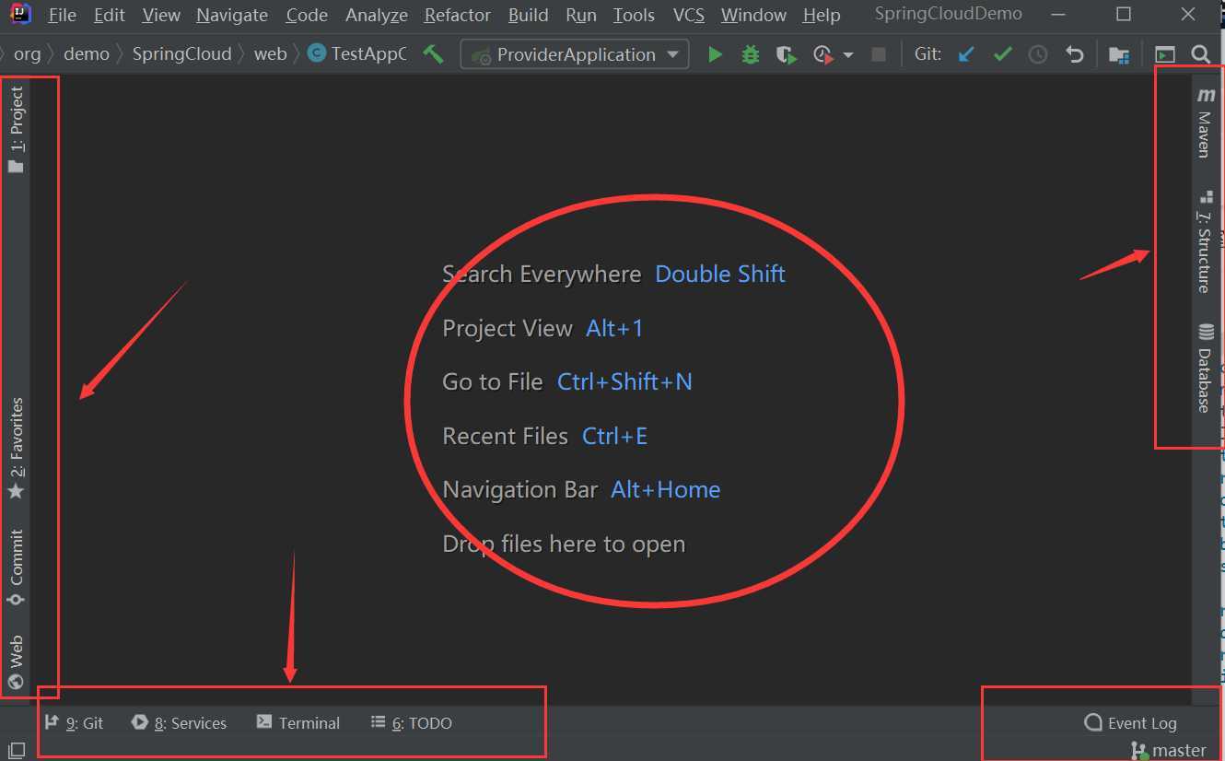Click SpringCloud in the navigation breadcrumb
This screenshot has height=761, width=1225.
pyautogui.click(x=181, y=54)
